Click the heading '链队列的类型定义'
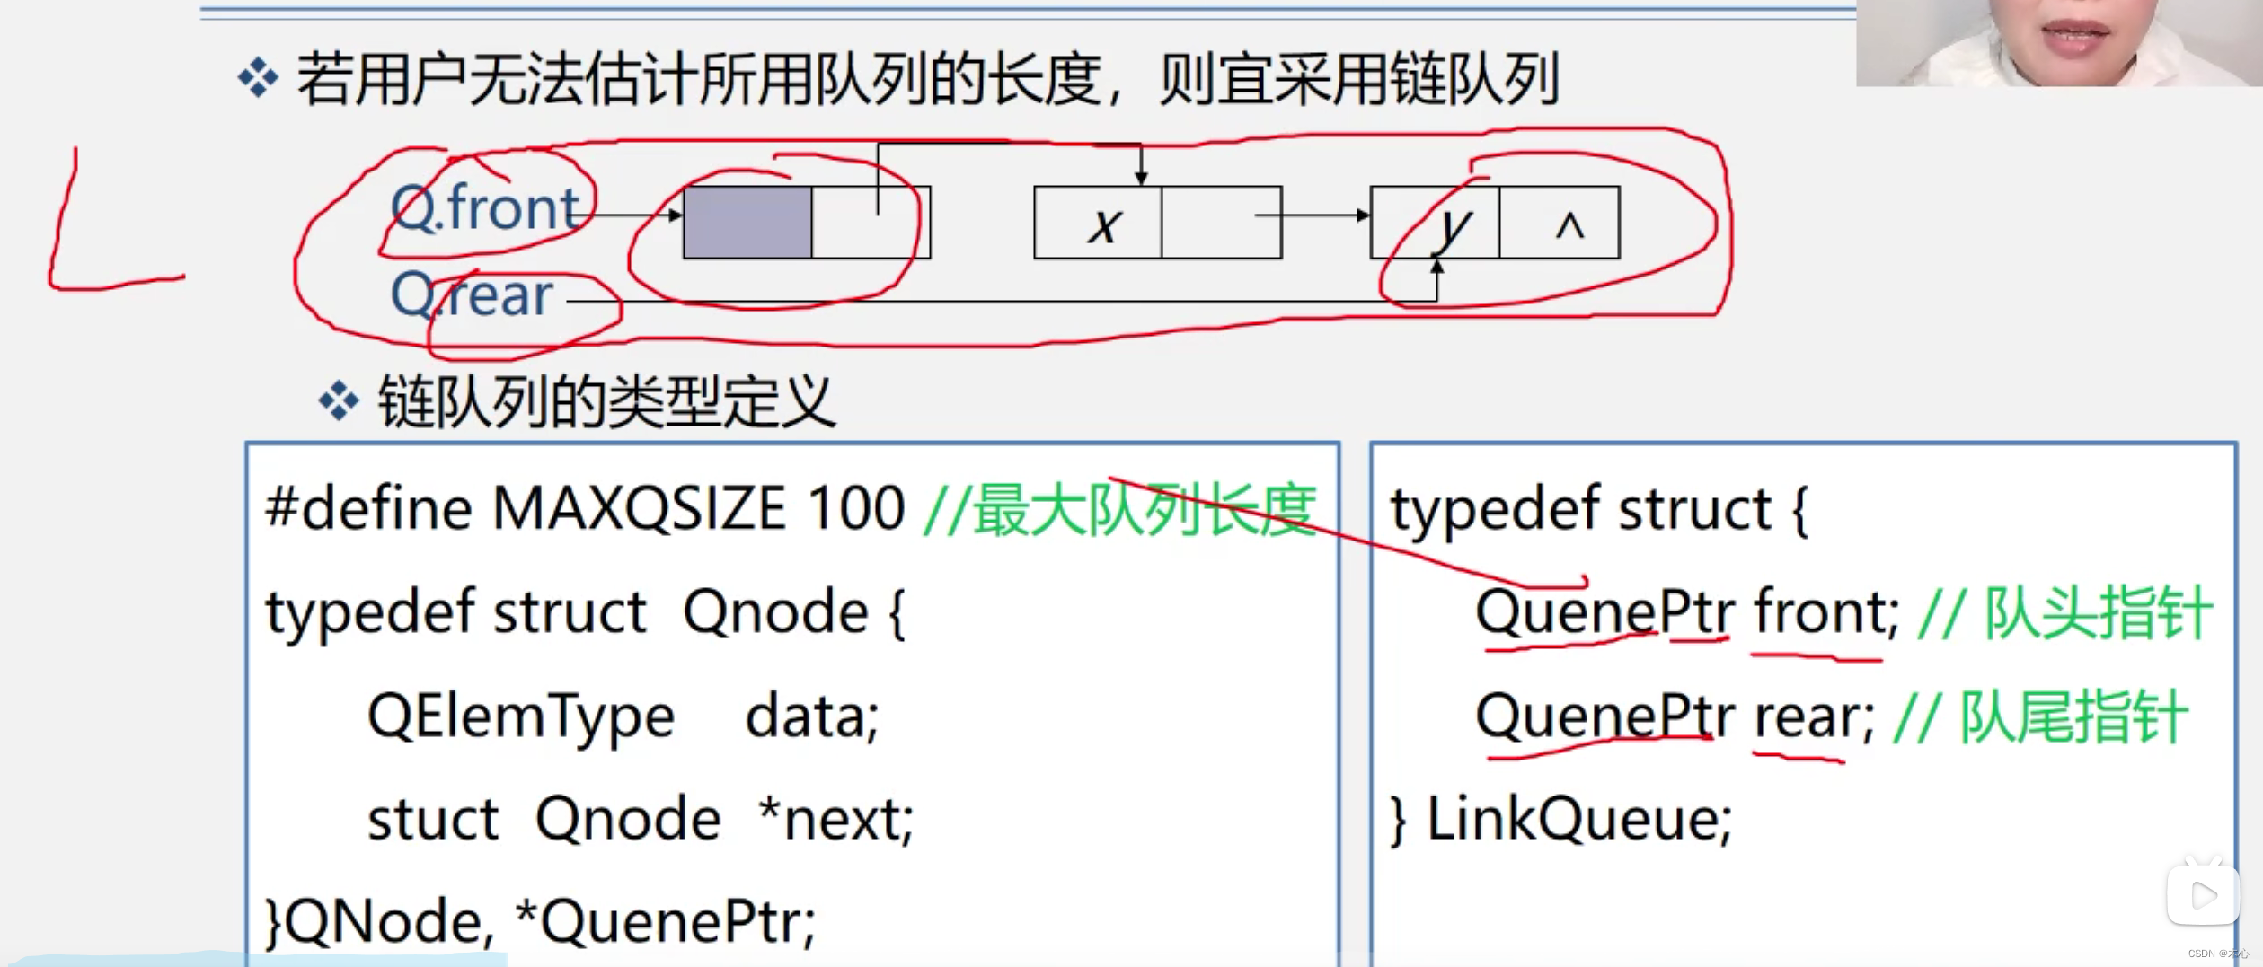Image resolution: width=2263 pixels, height=967 pixels. click(606, 401)
